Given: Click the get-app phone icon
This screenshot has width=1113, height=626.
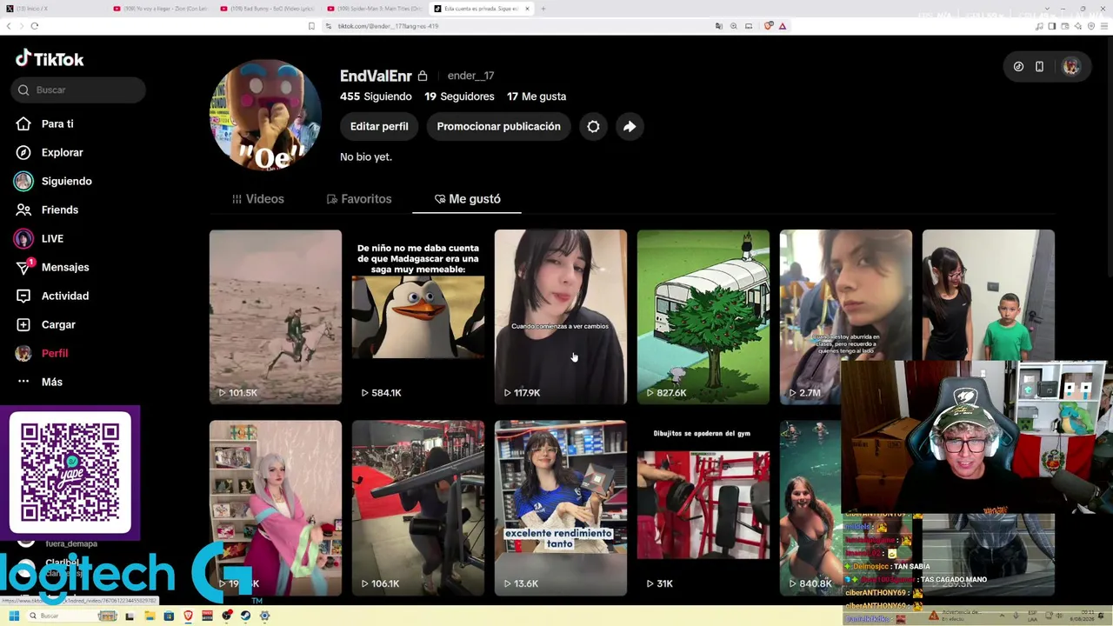Looking at the screenshot, I should [x=1039, y=67].
